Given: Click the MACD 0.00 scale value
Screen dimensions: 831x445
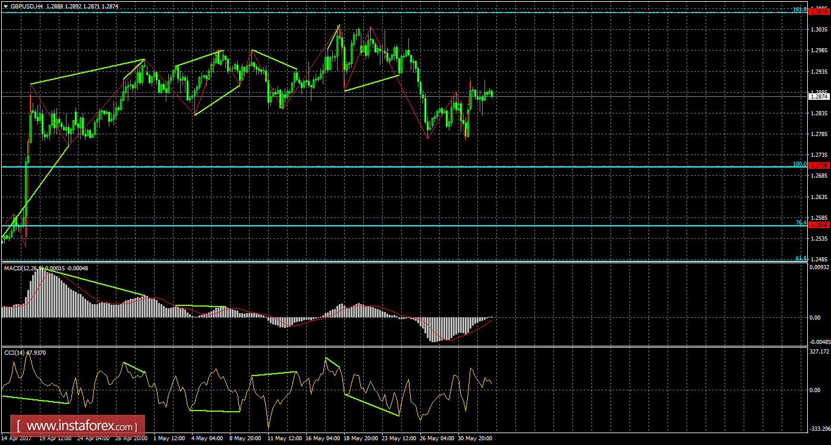Looking at the screenshot, I should [x=816, y=317].
